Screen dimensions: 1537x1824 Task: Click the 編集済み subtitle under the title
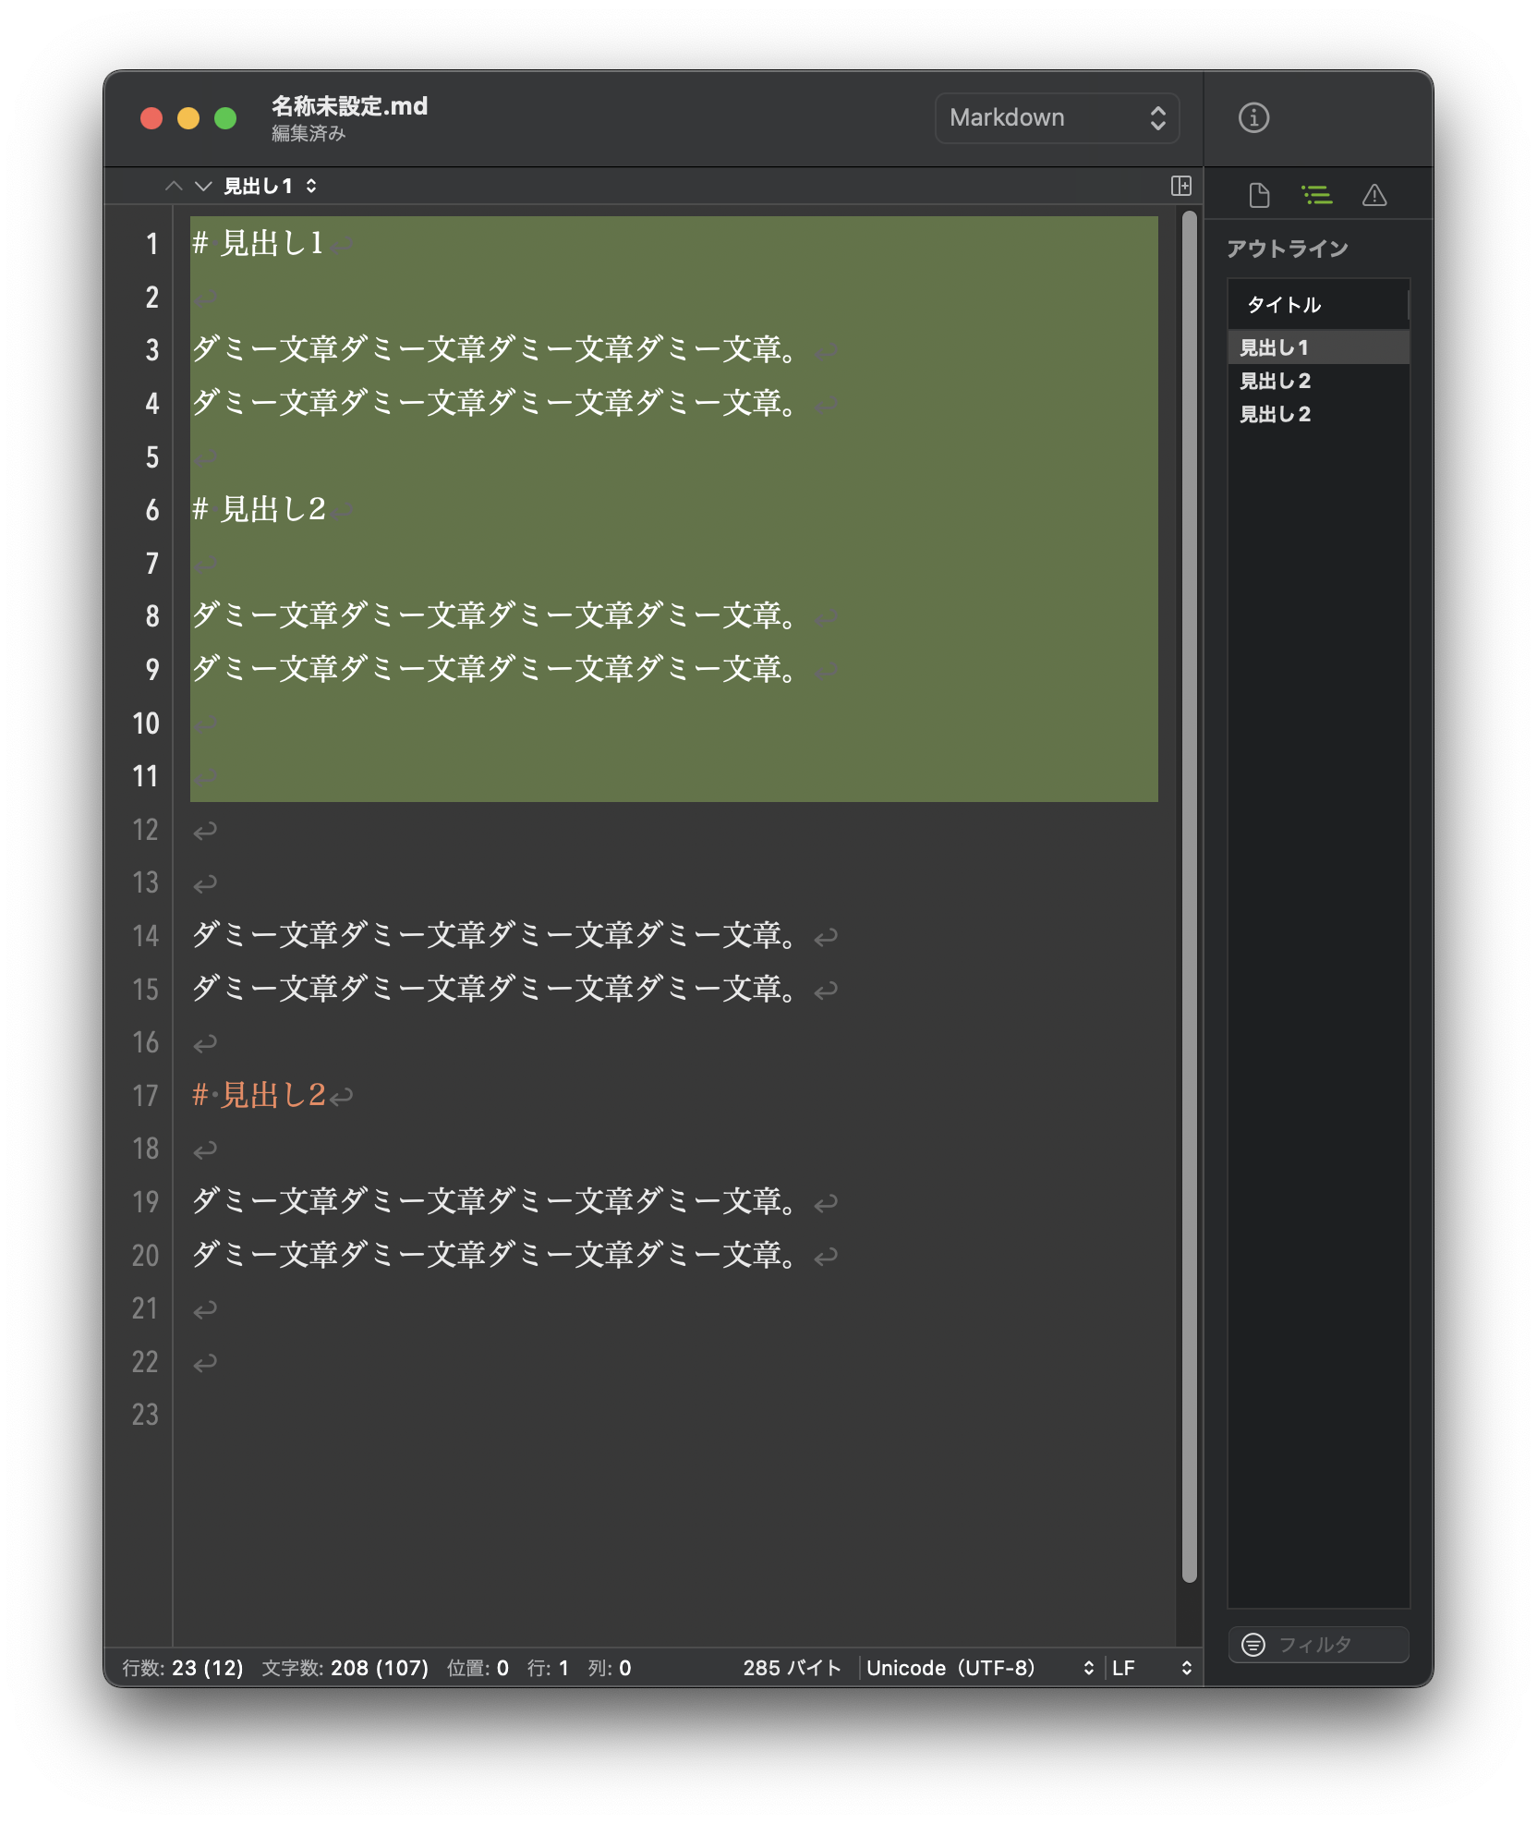[x=309, y=134]
